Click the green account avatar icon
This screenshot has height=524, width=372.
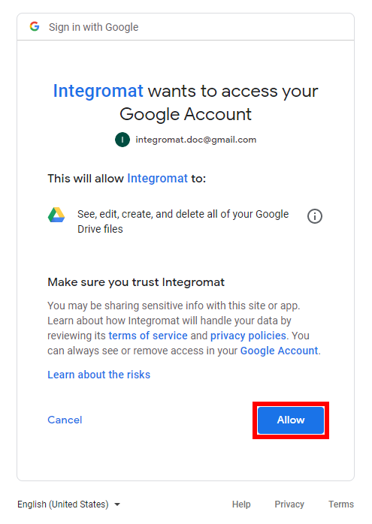coord(122,140)
